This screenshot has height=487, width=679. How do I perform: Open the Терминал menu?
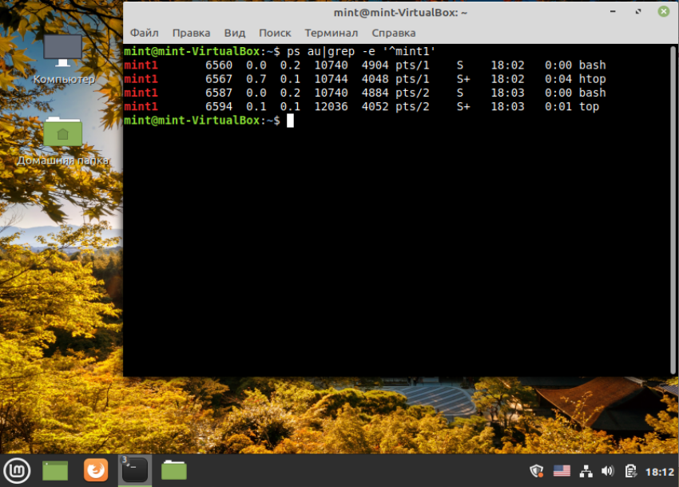331,33
